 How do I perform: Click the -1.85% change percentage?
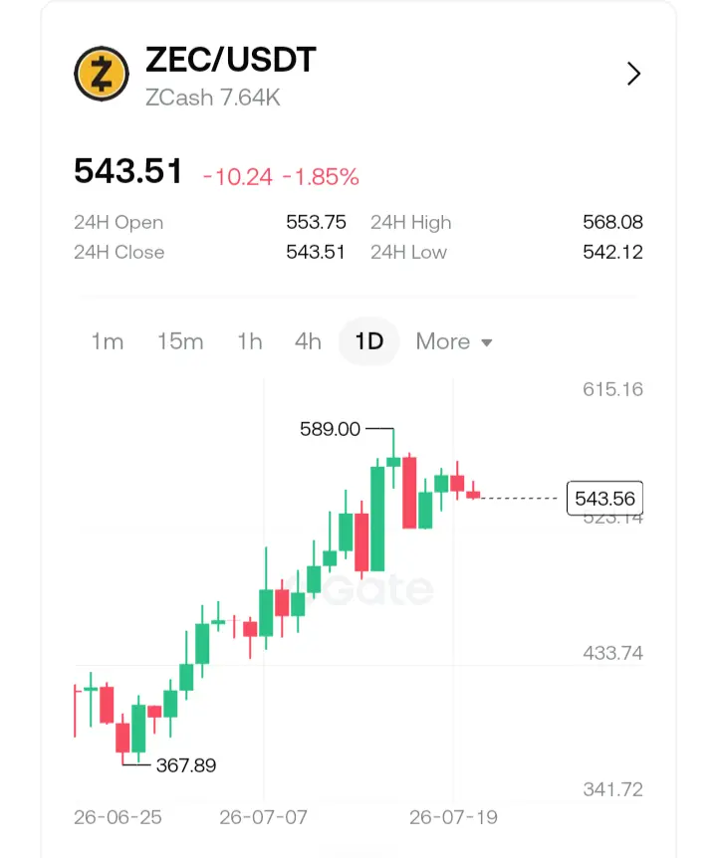321,177
